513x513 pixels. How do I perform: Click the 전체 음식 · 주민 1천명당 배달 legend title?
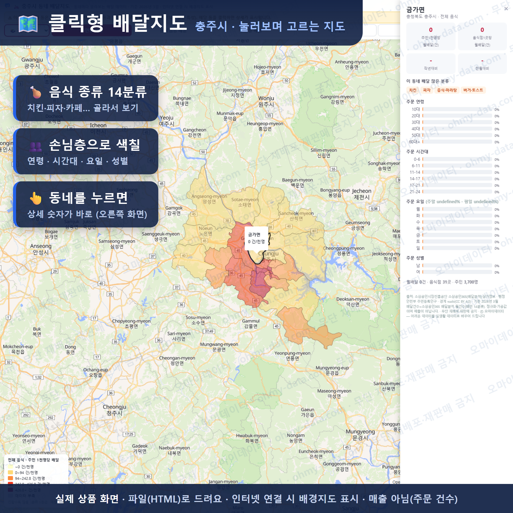click(x=34, y=460)
